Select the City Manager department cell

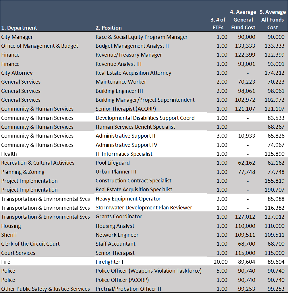point(16,37)
